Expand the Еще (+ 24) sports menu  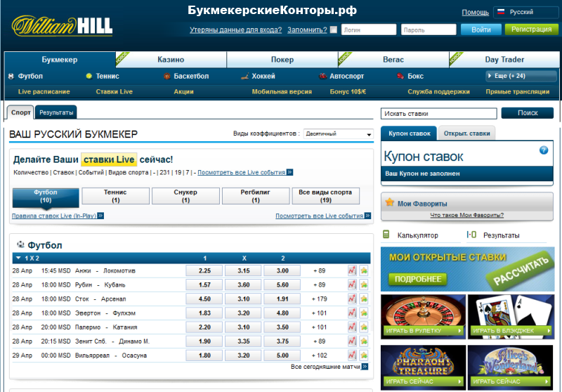521,76
